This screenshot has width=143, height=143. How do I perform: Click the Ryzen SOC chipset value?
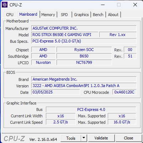(84, 50)
